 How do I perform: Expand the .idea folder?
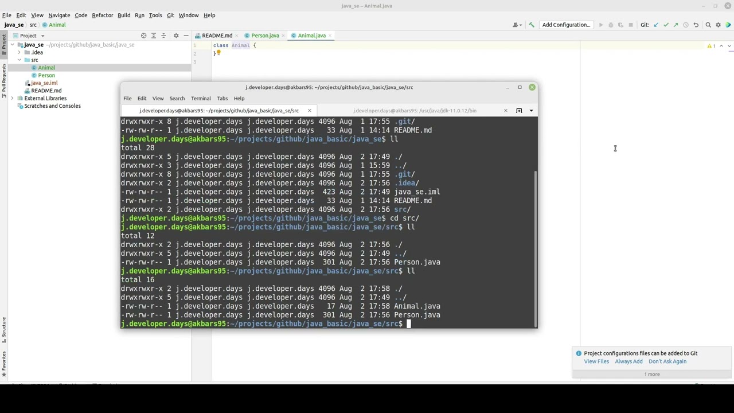pos(19,52)
